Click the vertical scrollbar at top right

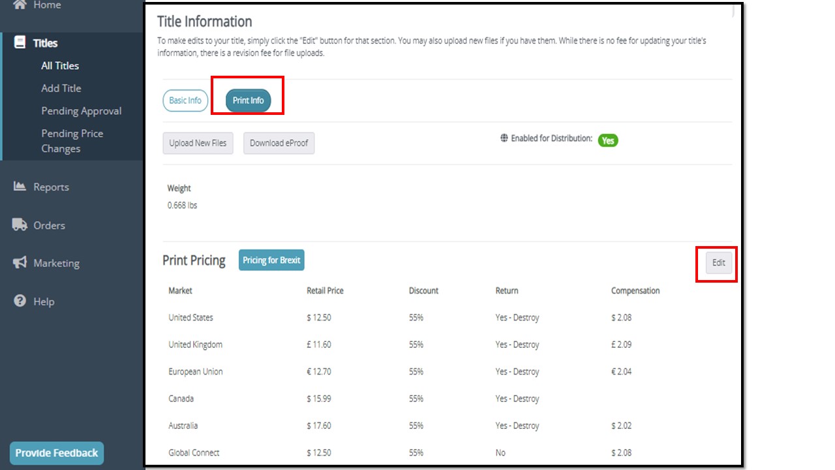point(734,11)
